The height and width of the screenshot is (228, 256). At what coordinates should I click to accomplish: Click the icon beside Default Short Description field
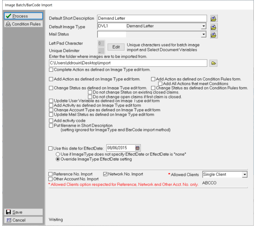tap(213, 18)
